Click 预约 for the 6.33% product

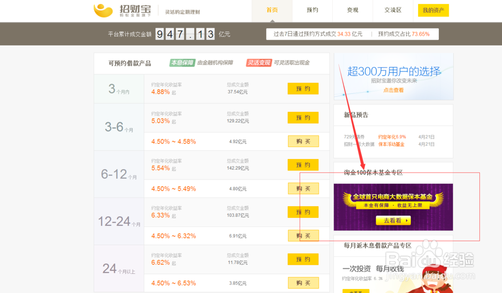click(303, 212)
